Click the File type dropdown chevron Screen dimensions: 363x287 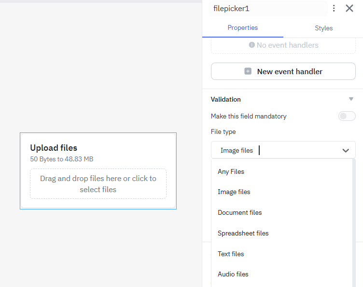point(346,150)
